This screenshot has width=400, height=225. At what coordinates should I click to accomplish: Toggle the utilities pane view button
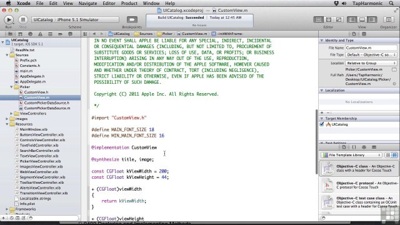pyautogui.click(x=372, y=19)
